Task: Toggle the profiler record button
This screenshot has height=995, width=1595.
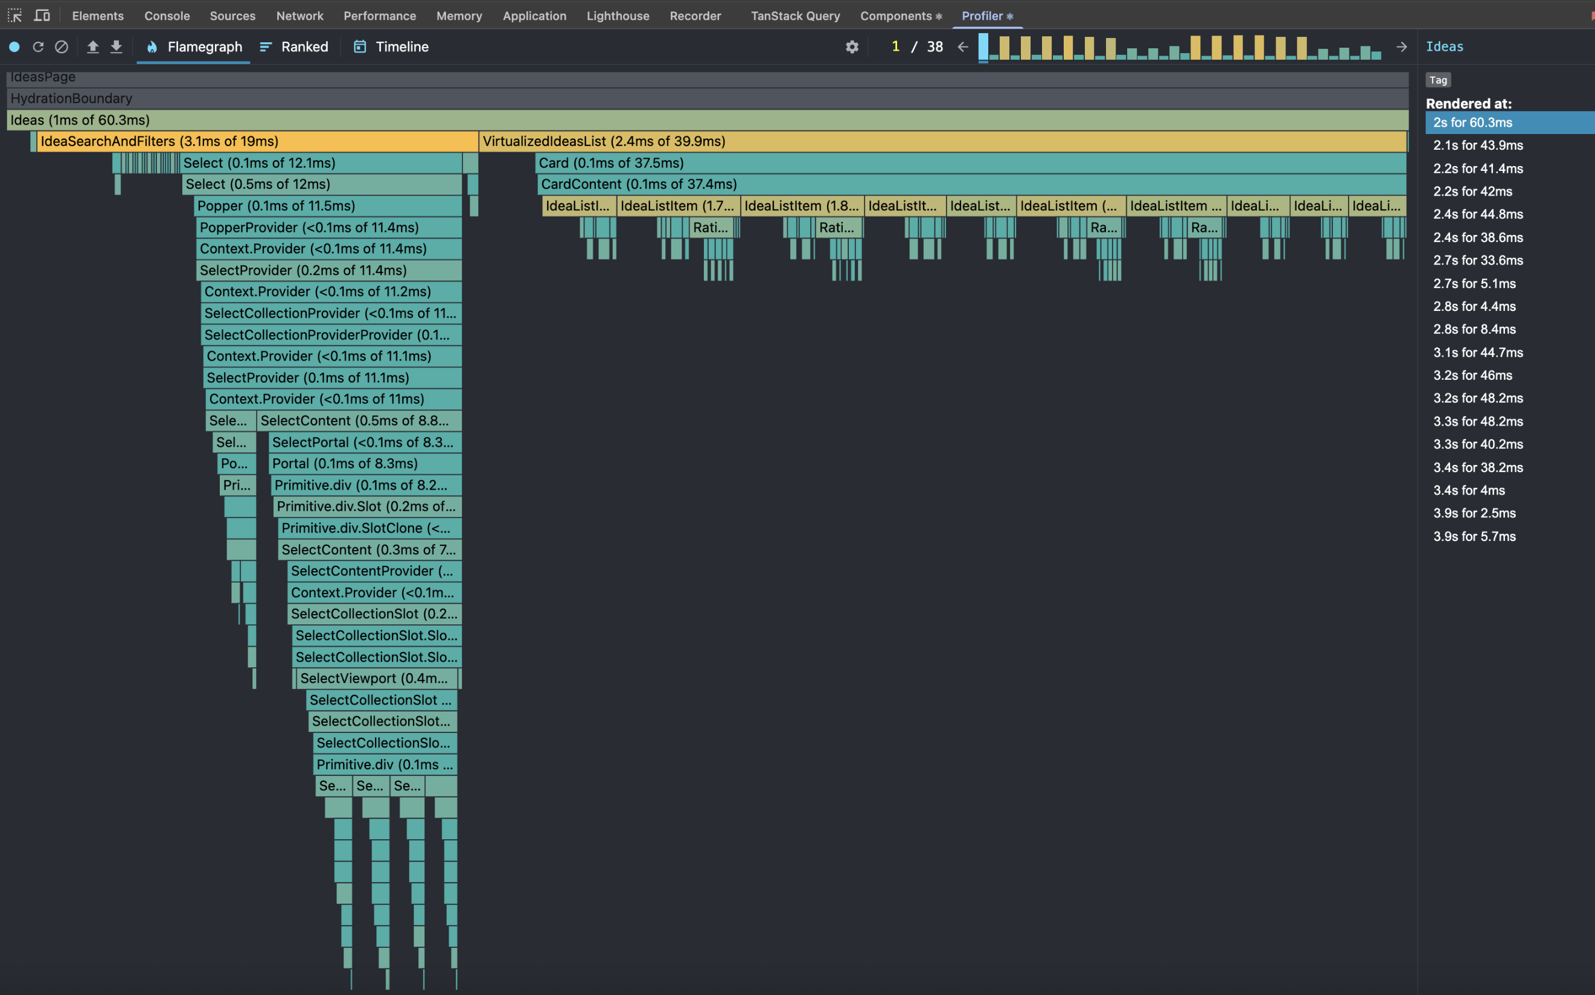Action: pyautogui.click(x=14, y=46)
